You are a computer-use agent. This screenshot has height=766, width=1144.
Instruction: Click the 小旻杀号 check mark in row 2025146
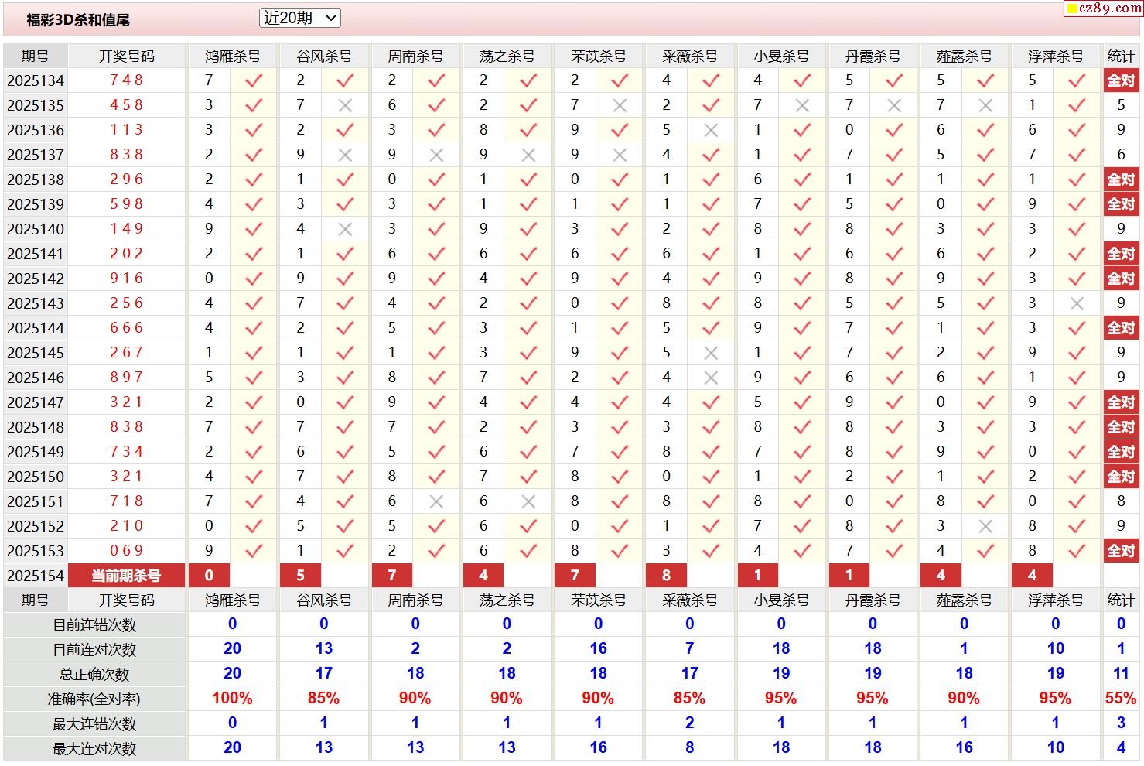802,378
